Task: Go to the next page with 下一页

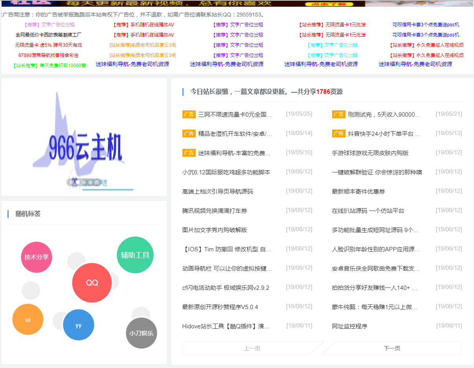Action: tap(391, 348)
